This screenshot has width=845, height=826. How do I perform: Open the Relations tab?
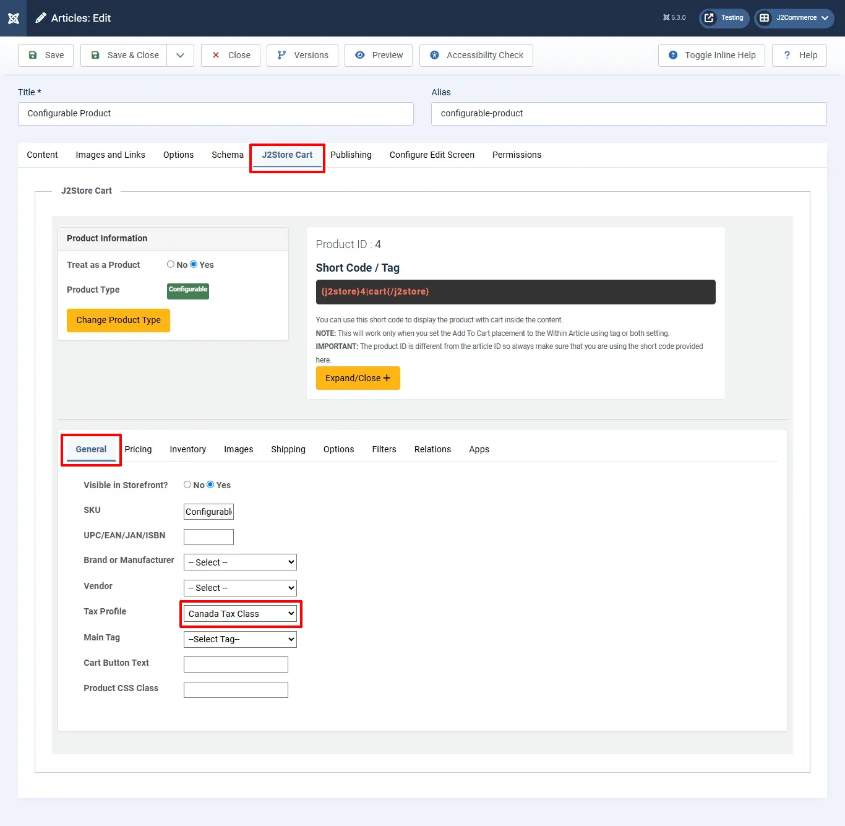[432, 449]
